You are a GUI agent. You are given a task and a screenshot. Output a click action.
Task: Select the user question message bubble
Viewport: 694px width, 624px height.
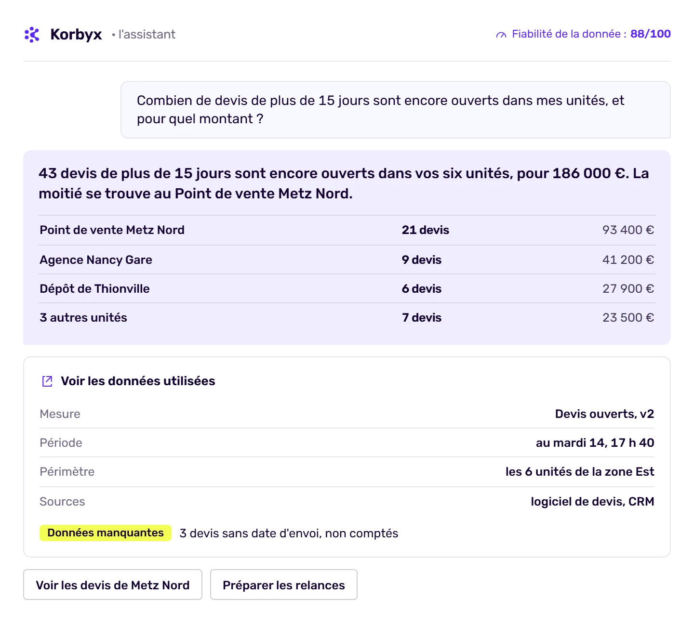click(396, 110)
